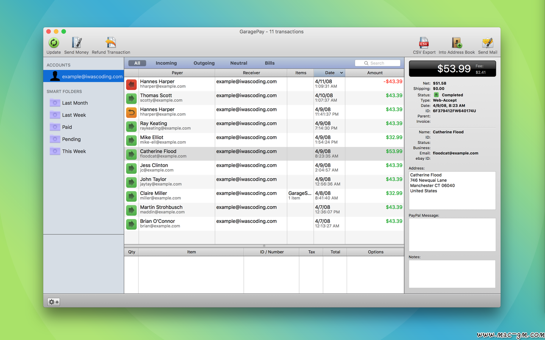Screen dimensions: 545x340
Task: Select Martin Strohbusch payer name
Action: tap(161, 207)
